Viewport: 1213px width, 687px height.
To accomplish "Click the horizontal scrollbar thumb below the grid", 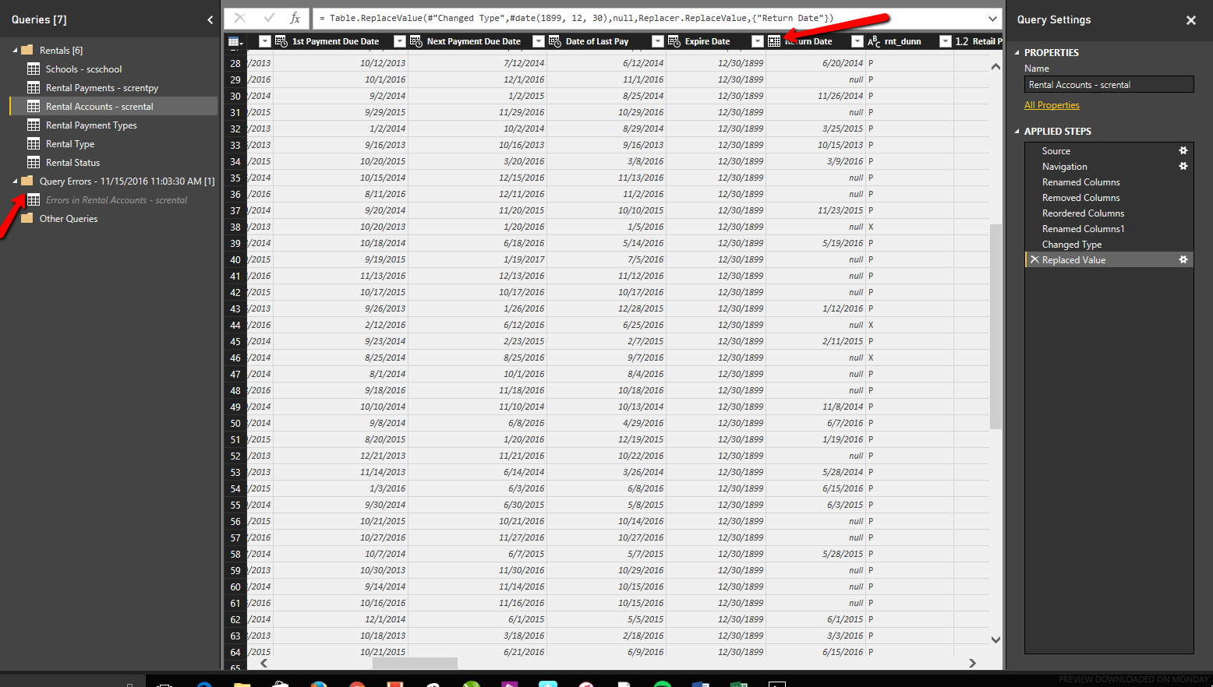I will coord(415,663).
